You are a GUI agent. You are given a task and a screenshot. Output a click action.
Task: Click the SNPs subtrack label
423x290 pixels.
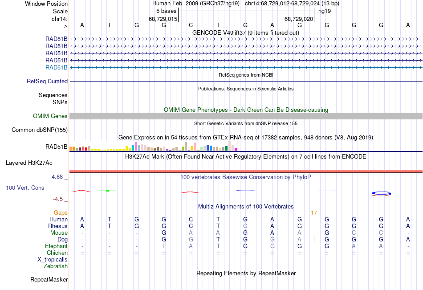tap(60, 102)
